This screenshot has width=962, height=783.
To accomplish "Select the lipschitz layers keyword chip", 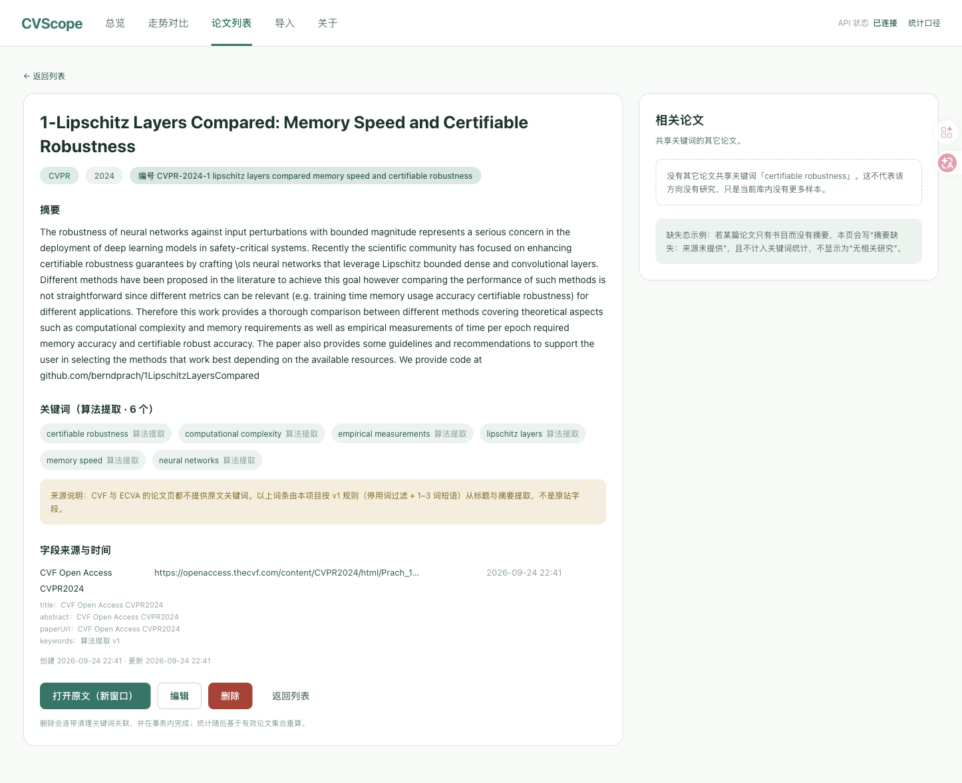I will [x=533, y=434].
